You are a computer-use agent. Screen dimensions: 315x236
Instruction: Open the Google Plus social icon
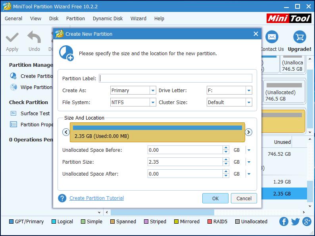pyautogui.click(x=307, y=222)
